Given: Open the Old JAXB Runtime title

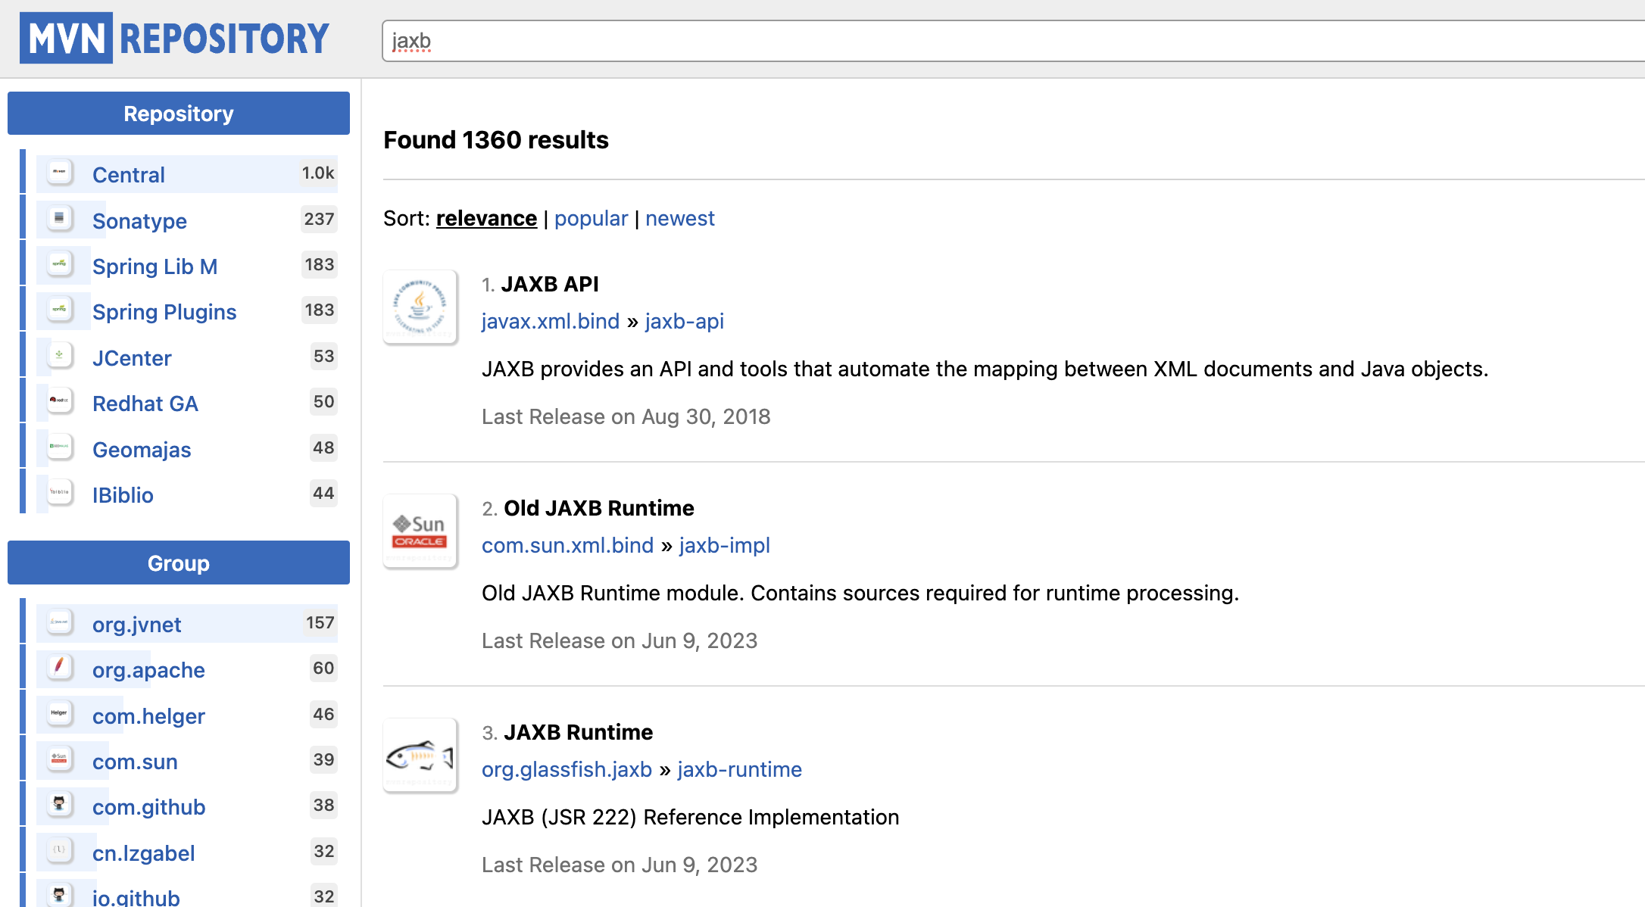Looking at the screenshot, I should tap(599, 508).
